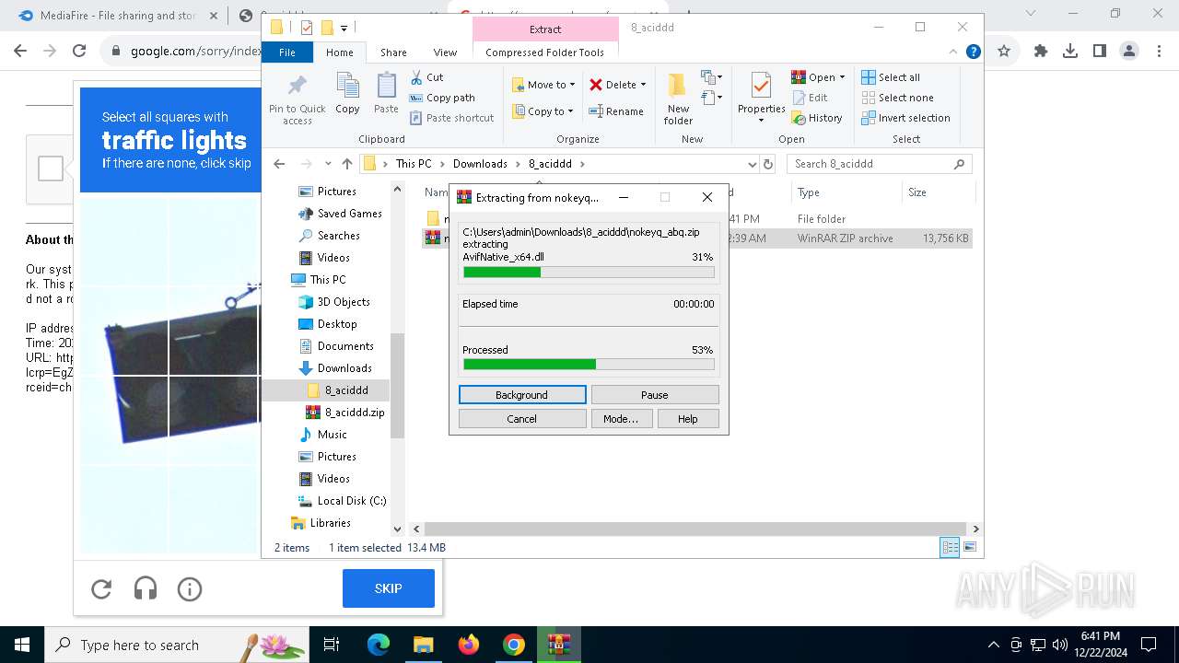
Task: Get an audio captcha challenge
Action: (146, 588)
